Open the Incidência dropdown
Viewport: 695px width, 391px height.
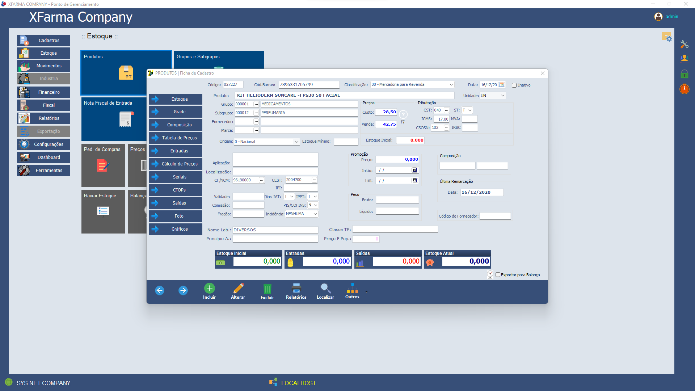315,214
